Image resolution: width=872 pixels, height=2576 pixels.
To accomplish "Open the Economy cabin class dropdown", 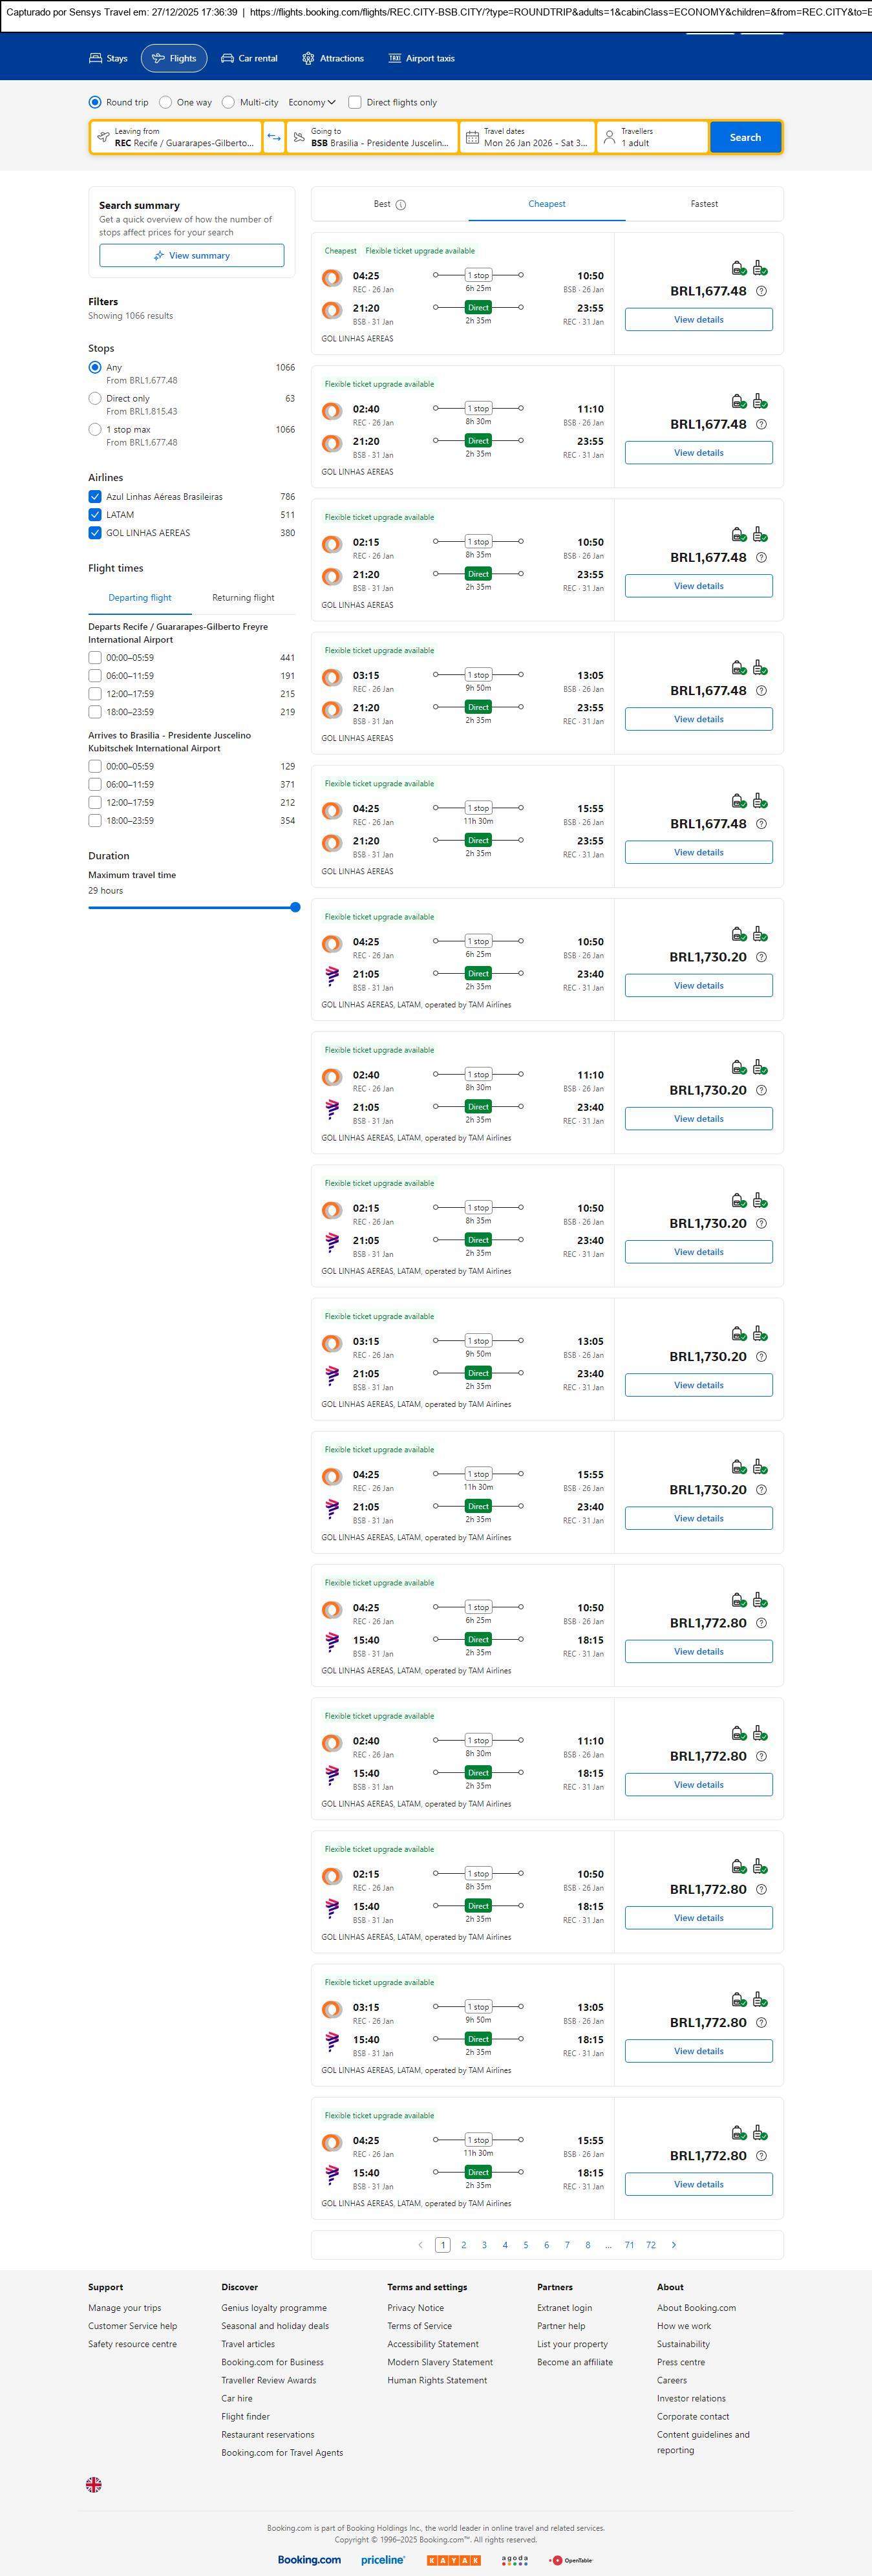I will click(311, 102).
